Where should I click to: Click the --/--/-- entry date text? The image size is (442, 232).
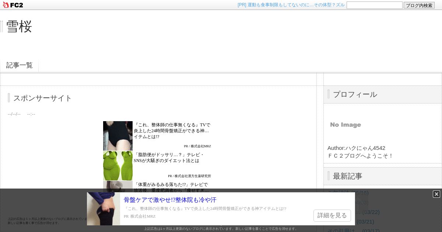[14, 114]
